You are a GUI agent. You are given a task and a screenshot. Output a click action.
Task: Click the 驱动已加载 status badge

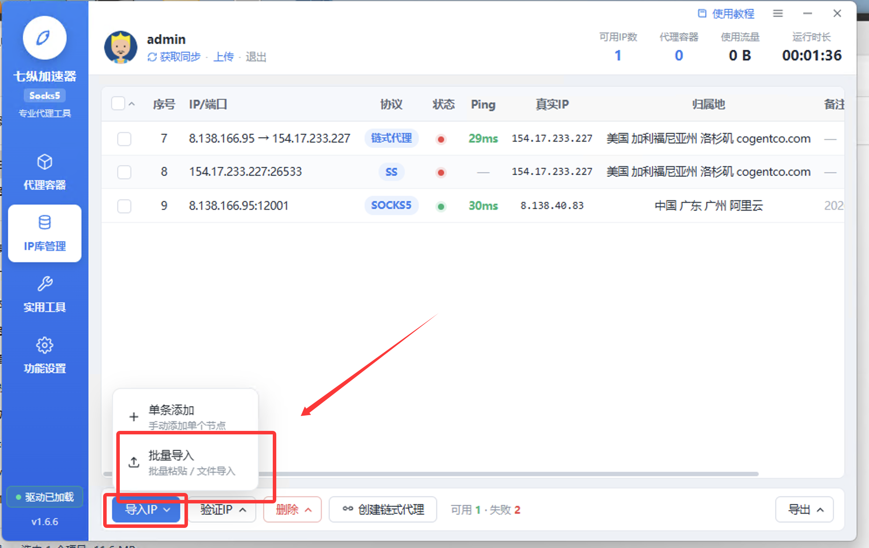(x=45, y=497)
